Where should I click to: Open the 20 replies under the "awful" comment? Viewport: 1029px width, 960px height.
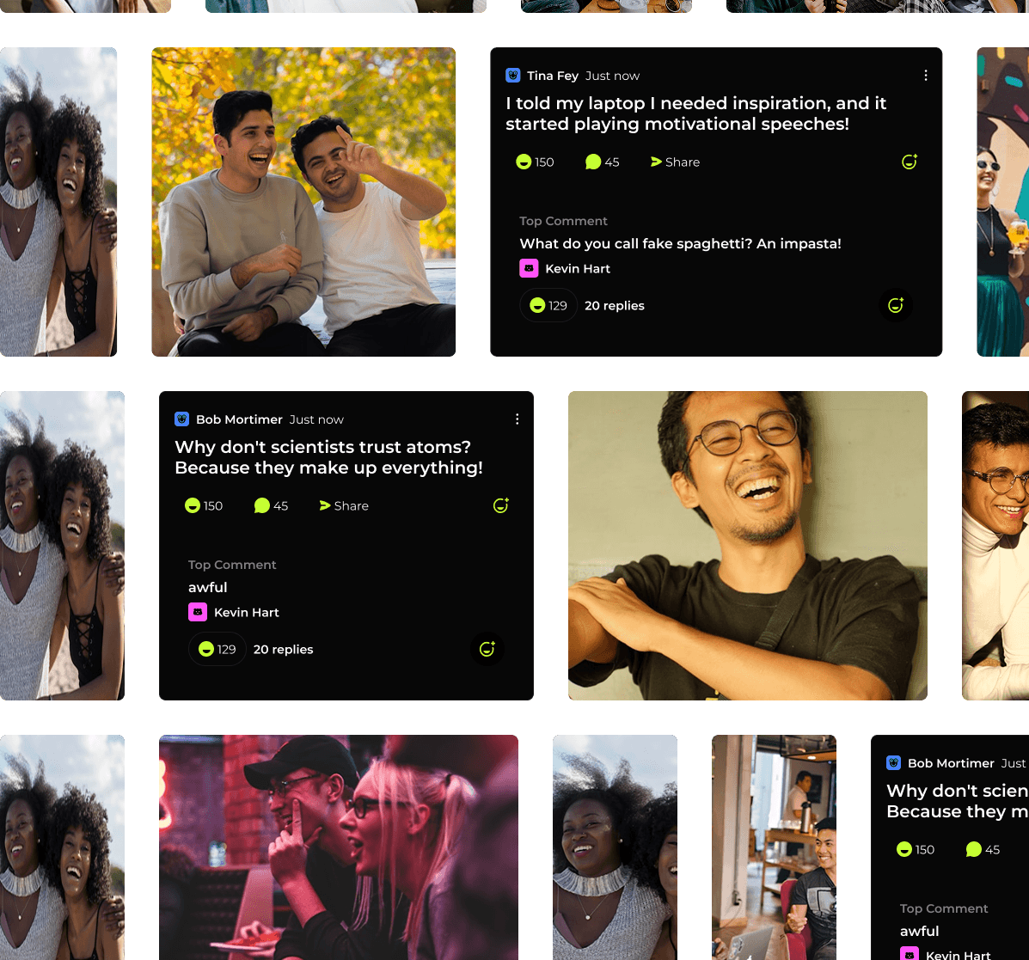point(283,650)
